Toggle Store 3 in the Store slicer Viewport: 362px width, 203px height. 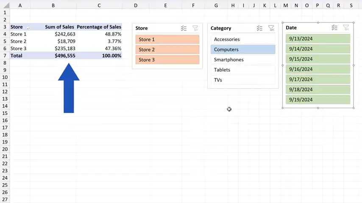167,60
